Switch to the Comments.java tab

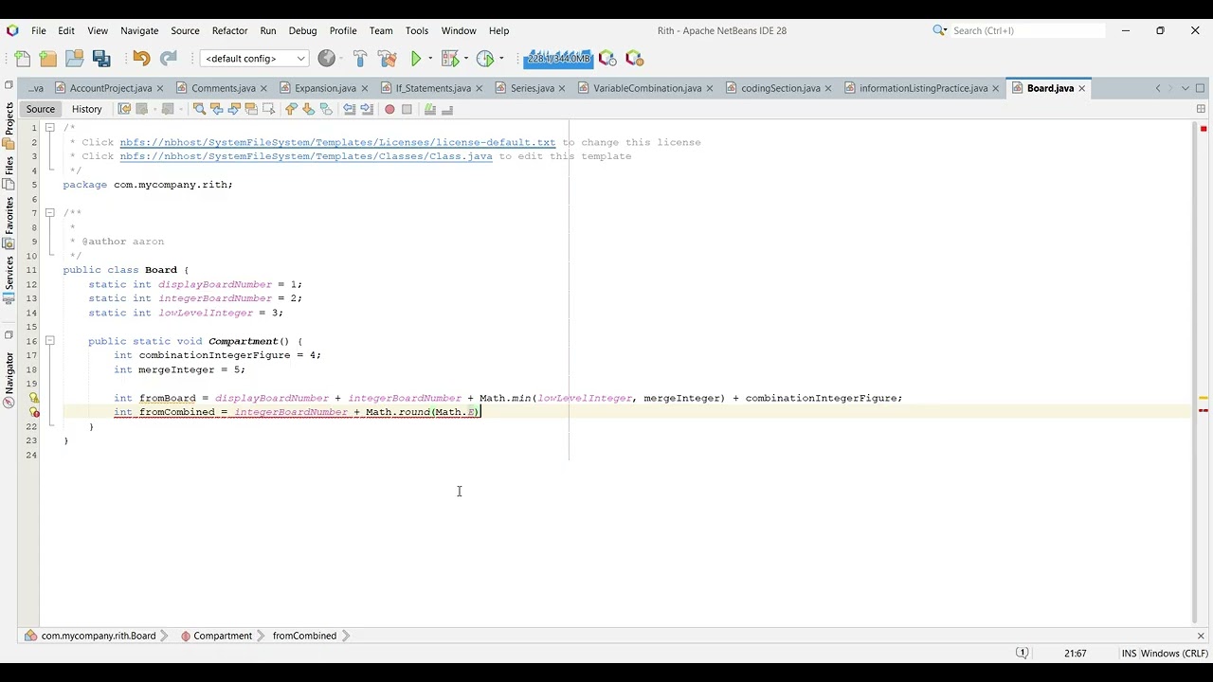[x=224, y=88]
